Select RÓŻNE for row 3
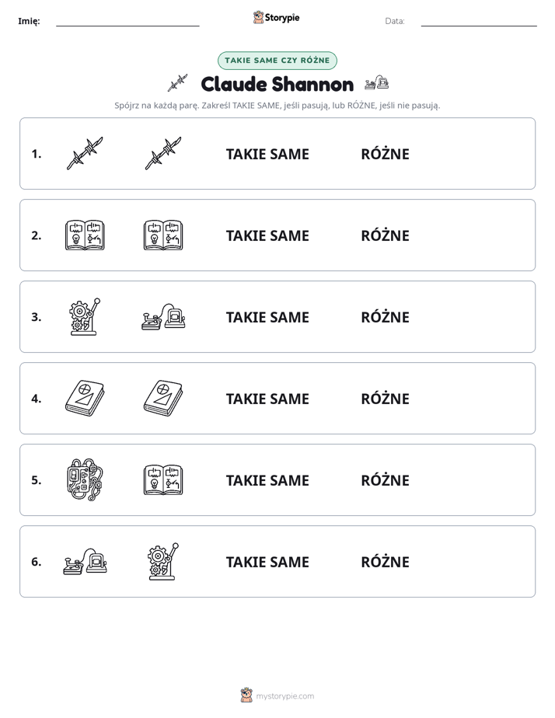 [385, 316]
